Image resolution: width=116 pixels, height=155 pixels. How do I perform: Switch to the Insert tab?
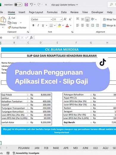point(22,12)
